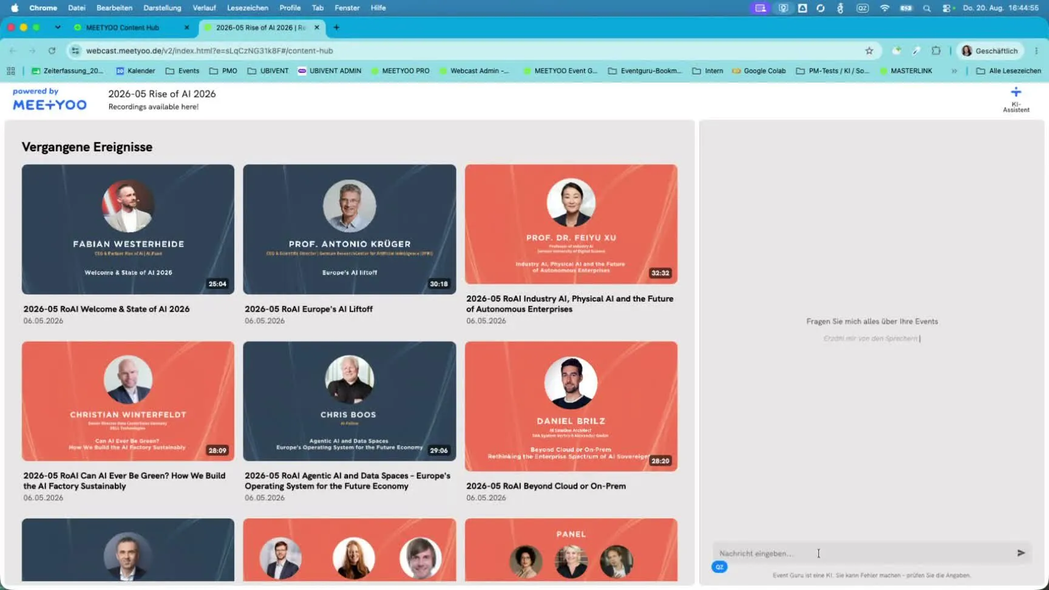Open the sync circle menu bar icon
The height and width of the screenshot is (590, 1049).
click(821, 8)
